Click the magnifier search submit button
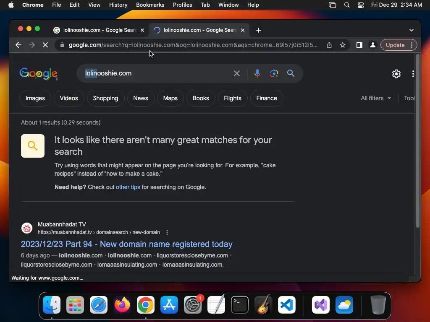Image resolution: width=430 pixels, height=322 pixels. tap(291, 73)
